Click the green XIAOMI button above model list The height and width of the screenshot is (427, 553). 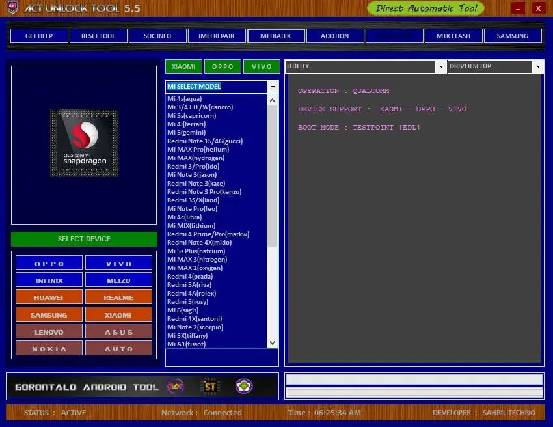pyautogui.click(x=183, y=66)
